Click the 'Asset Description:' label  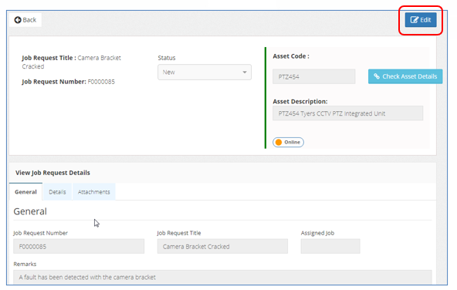coord(300,101)
